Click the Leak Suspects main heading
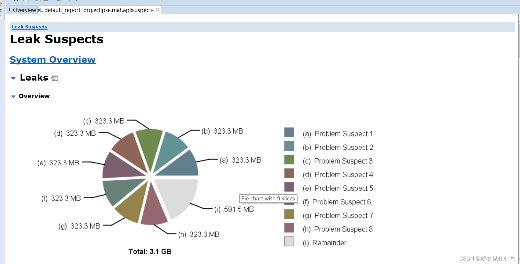Screen dimensions: 520x264 click(57, 39)
